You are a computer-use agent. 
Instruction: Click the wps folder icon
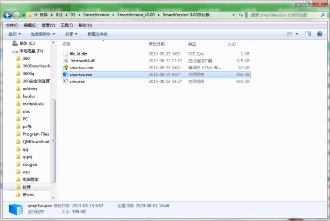[x=18, y=172]
